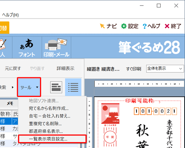Choose 自宅－会社入れ替え... menu item

tap(50, 116)
